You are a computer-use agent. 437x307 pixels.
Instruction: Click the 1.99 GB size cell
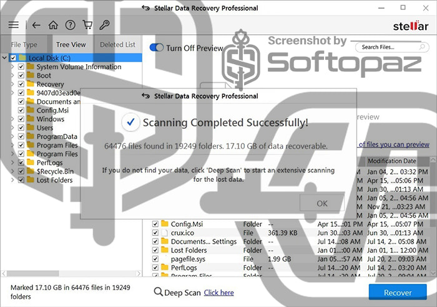pyautogui.click(x=279, y=259)
